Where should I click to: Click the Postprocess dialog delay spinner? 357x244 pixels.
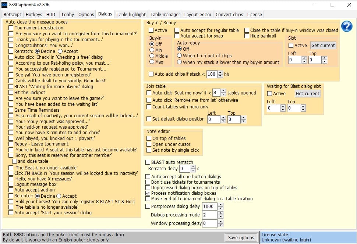220,207
